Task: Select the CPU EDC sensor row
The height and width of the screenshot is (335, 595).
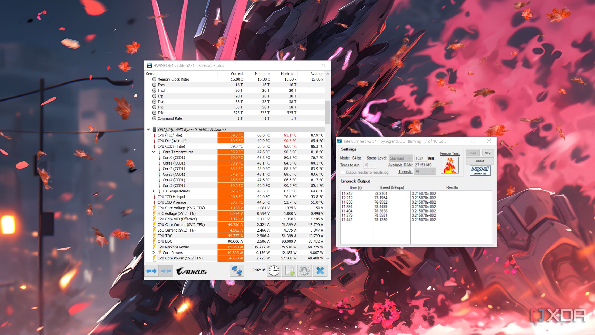Action: tap(235, 241)
